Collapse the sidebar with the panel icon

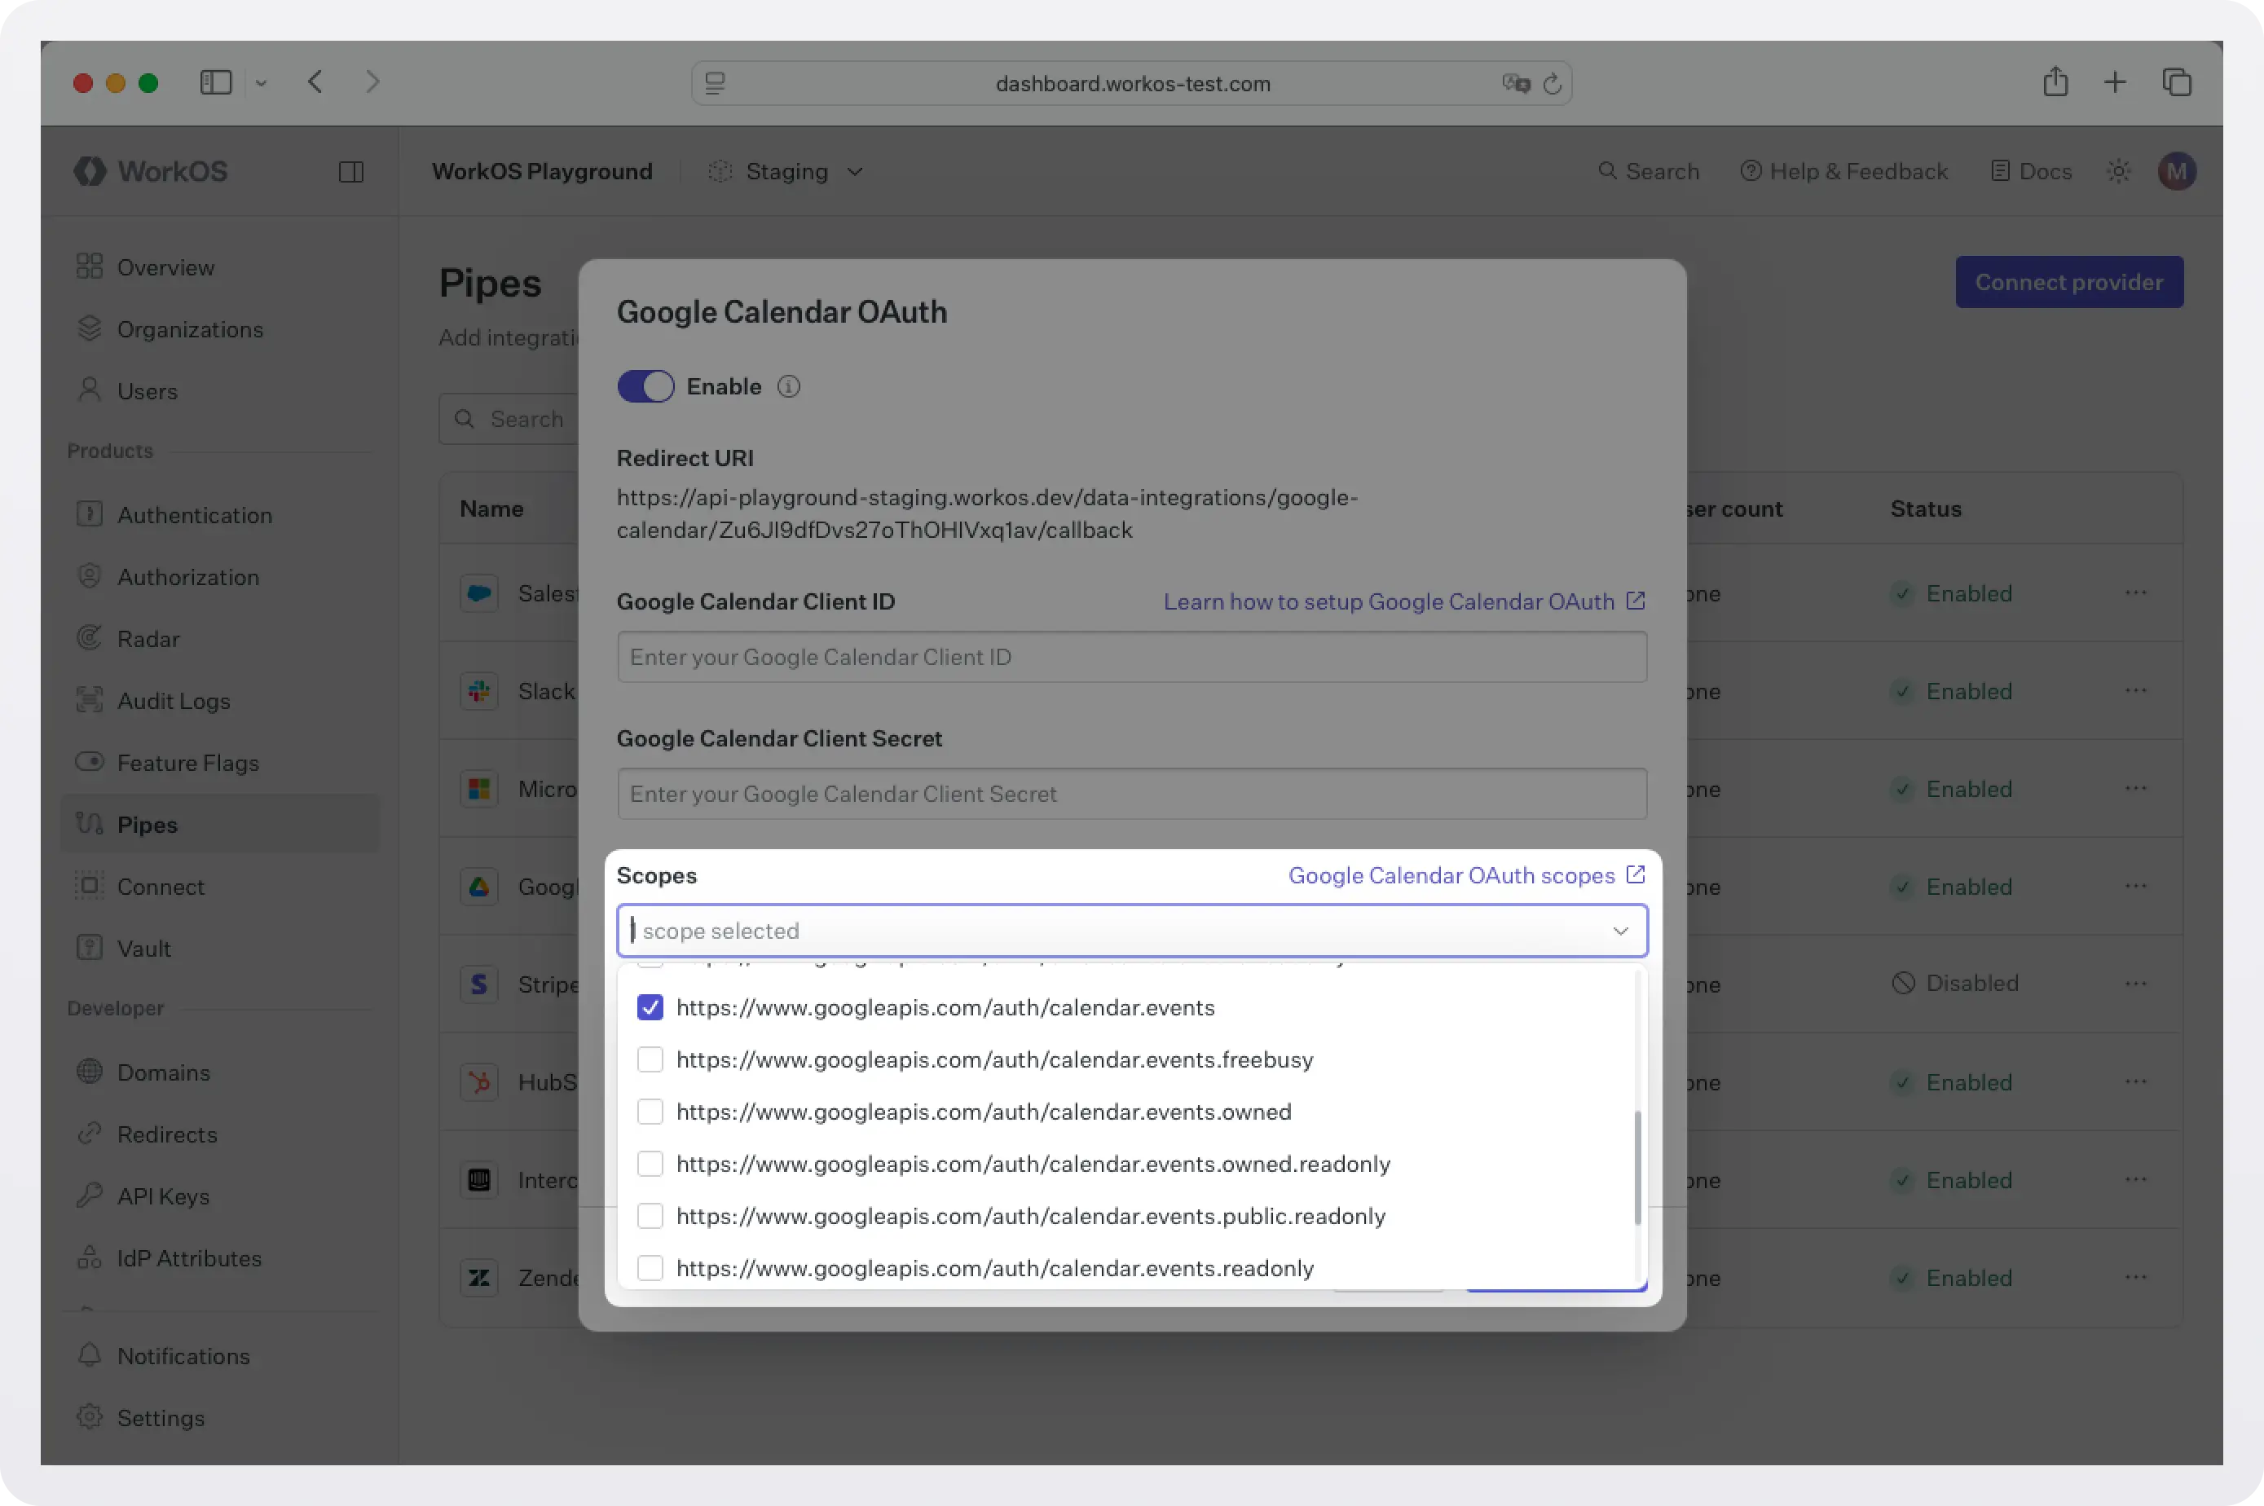point(350,172)
